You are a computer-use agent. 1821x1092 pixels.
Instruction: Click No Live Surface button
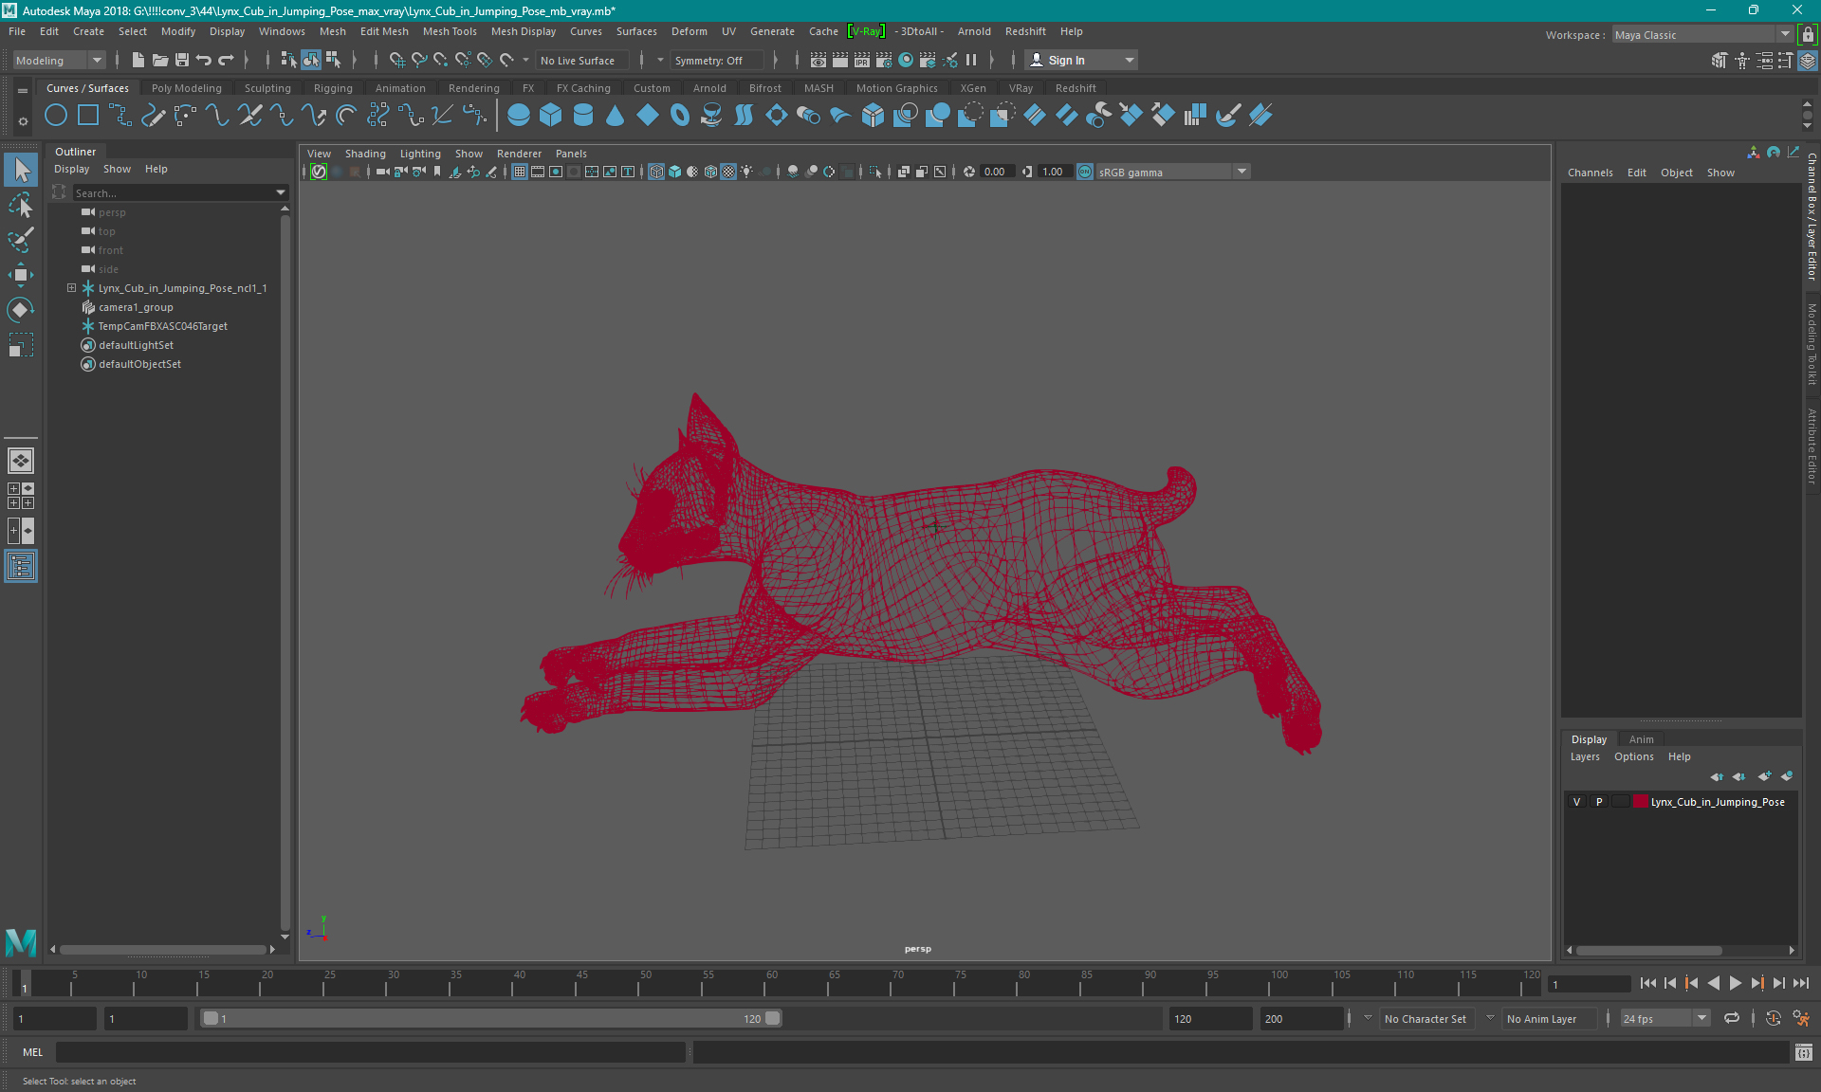[582, 60]
